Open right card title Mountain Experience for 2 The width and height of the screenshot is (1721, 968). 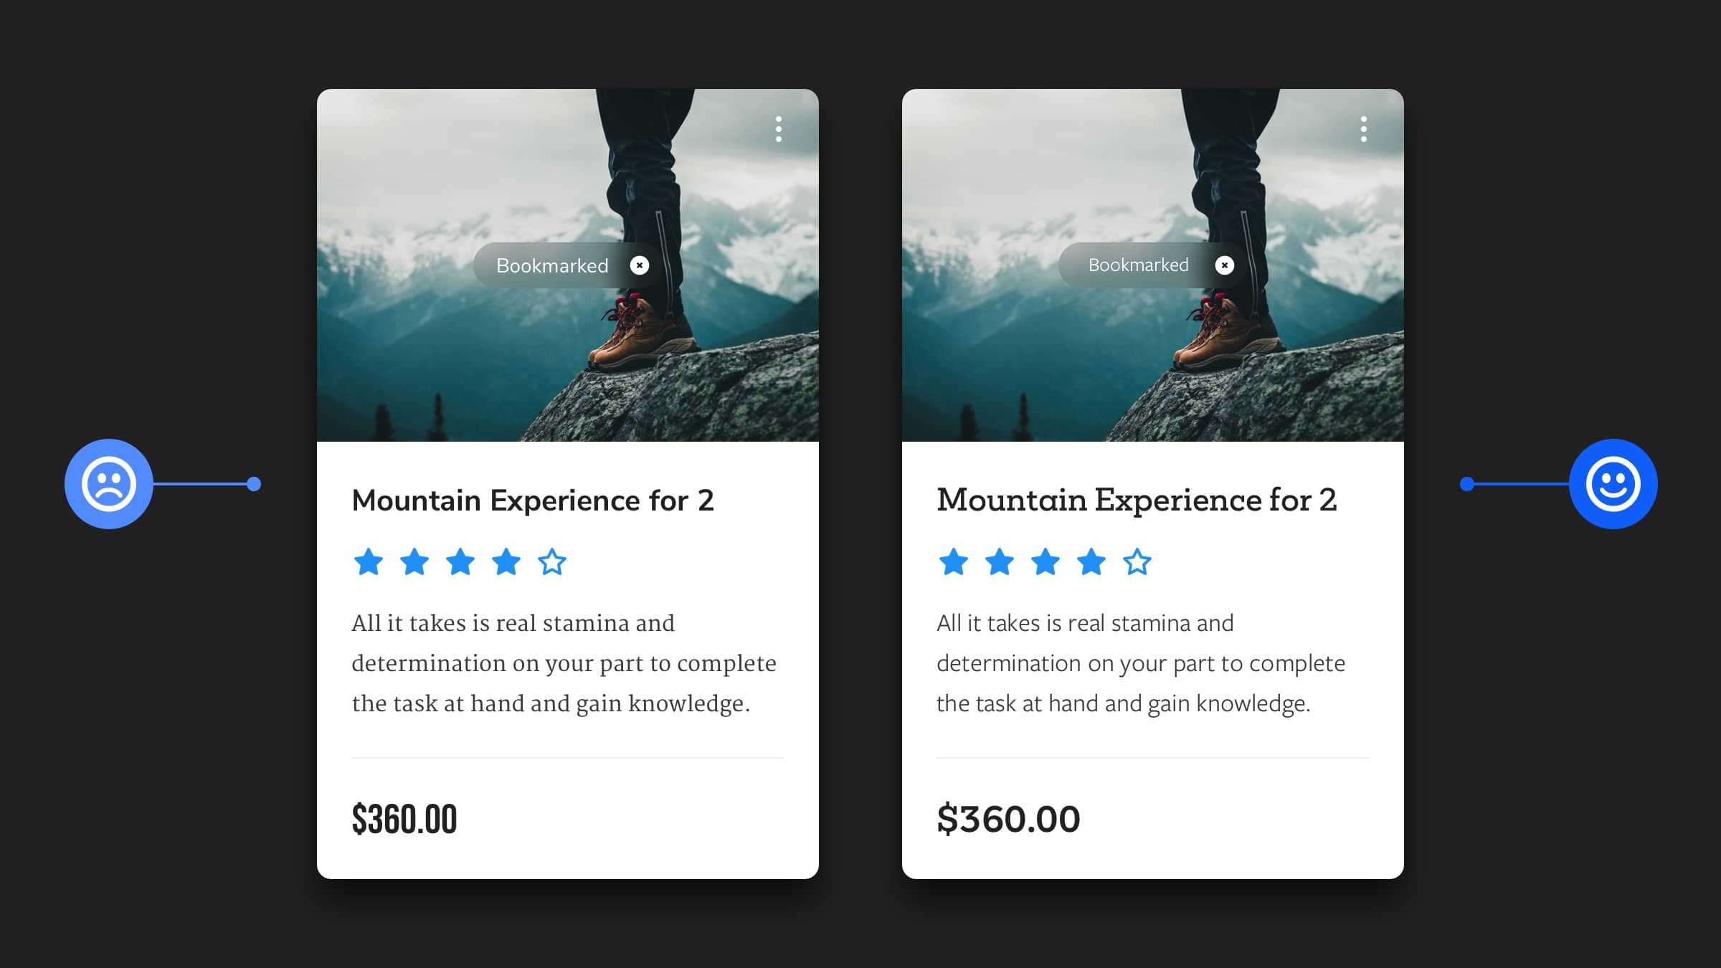click(1137, 500)
